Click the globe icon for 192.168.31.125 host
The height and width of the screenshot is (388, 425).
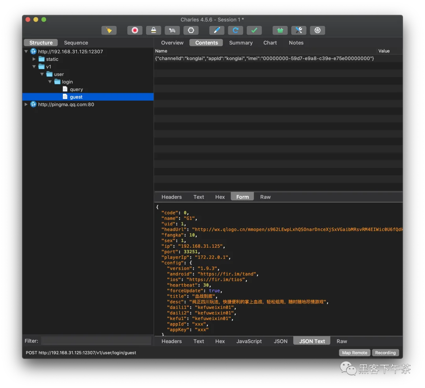[x=33, y=51]
